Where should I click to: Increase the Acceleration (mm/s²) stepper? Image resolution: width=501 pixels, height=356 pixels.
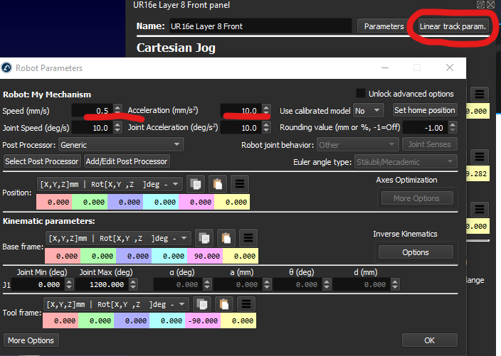(x=266, y=108)
